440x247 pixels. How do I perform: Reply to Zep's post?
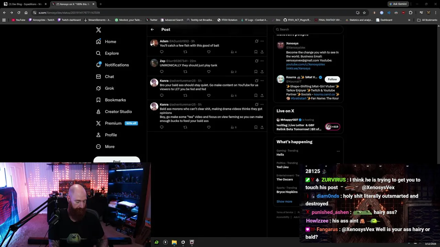162,72
